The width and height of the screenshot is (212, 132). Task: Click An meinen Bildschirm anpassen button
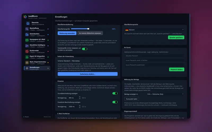coord(90,33)
